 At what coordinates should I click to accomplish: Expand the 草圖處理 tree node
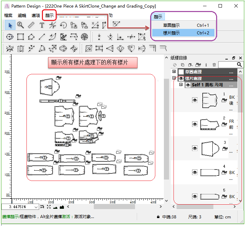click(x=174, y=72)
